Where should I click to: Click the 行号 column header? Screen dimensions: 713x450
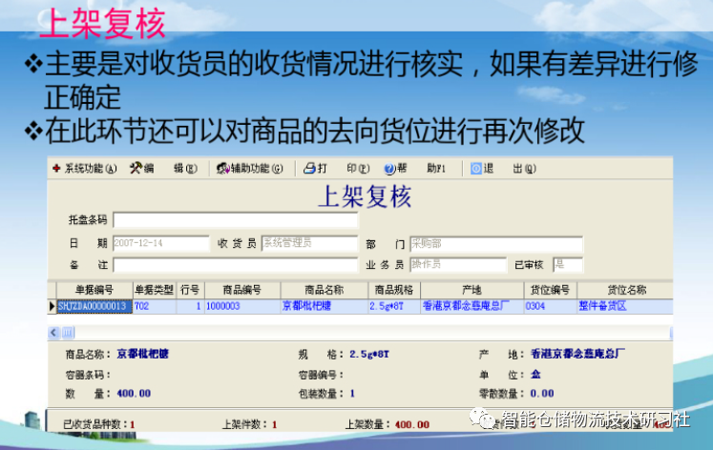[x=190, y=290]
